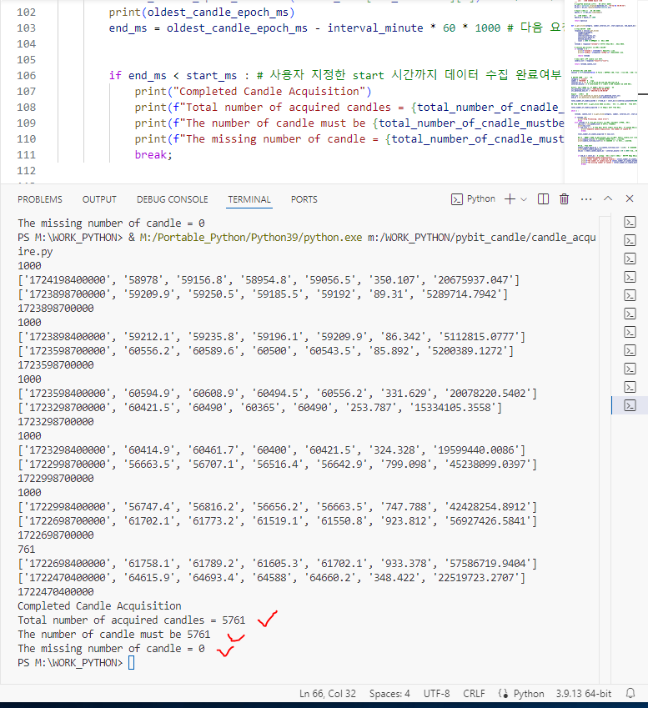The image size is (648, 708).
Task: Select the topmost terminal in the terminal list
Action: [630, 222]
